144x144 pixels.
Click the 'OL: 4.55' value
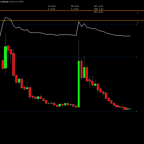[98, 12]
